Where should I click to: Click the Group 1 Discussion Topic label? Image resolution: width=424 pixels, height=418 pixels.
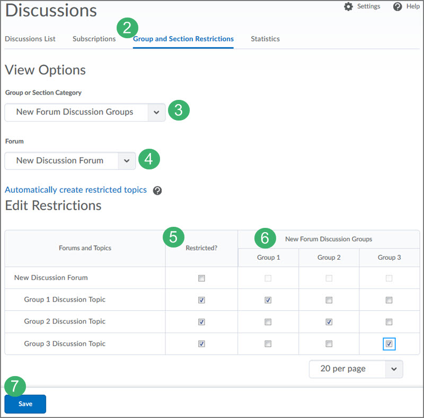tap(65, 300)
